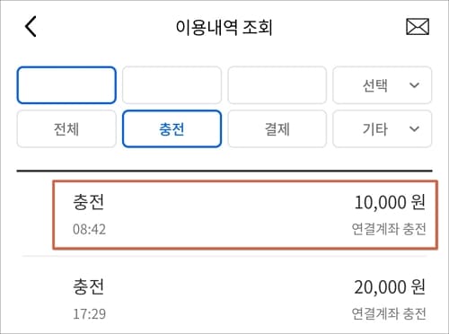Open the envelope mail icon

tap(418, 27)
